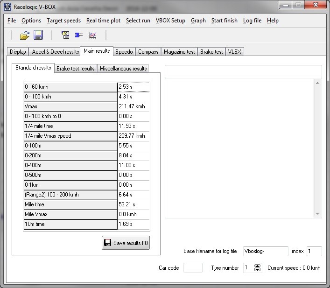Click the save floppy disk toolbar icon
Viewport: 330px width, 288px height.
(x=38, y=35)
